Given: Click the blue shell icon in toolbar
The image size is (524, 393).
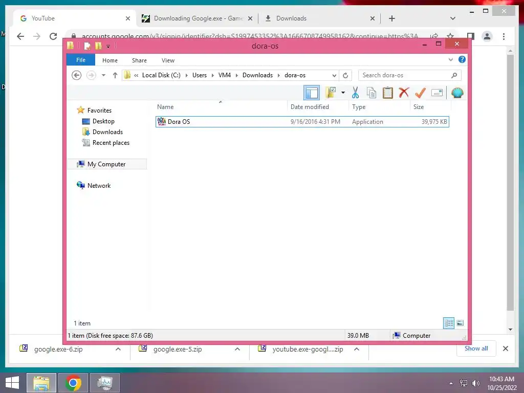Looking at the screenshot, I should click(457, 93).
